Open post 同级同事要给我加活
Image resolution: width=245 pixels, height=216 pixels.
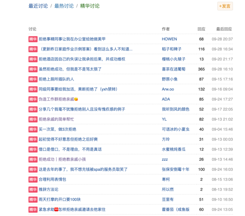(78, 89)
